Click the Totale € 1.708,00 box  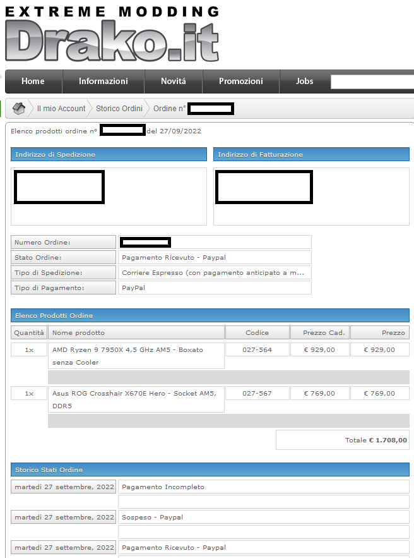343,440
